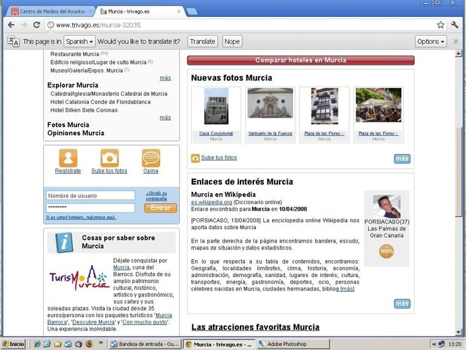This screenshot has width=466, height=350.
Task: Click the Murcia Barroca package link
Action: coord(109,318)
